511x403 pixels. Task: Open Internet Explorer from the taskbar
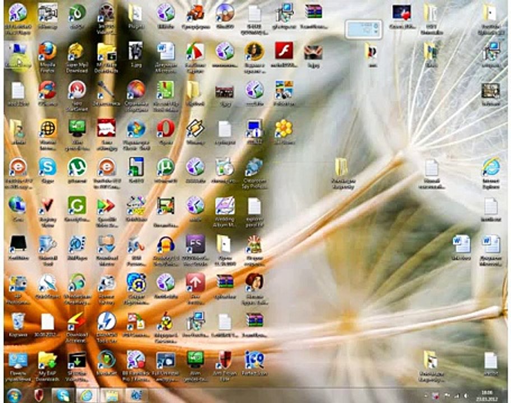coord(87,396)
